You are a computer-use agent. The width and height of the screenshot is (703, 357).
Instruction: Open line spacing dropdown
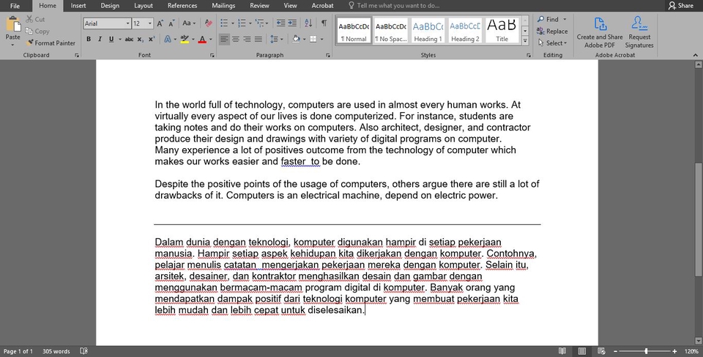281,39
